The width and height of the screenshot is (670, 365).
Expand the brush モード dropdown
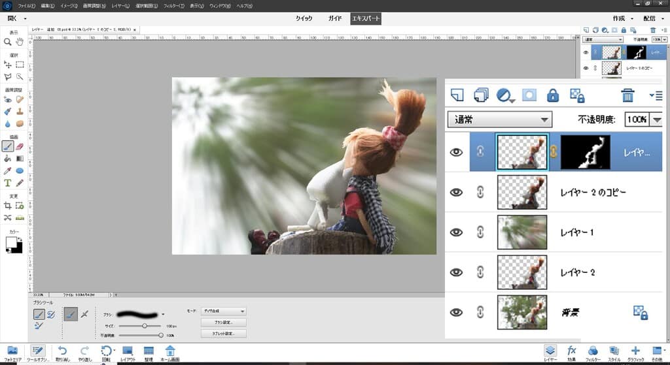[x=224, y=311]
